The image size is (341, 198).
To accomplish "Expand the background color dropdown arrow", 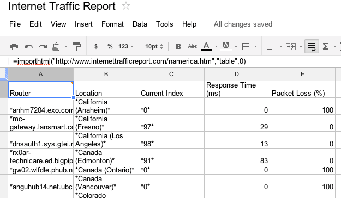I will pos(236,46).
